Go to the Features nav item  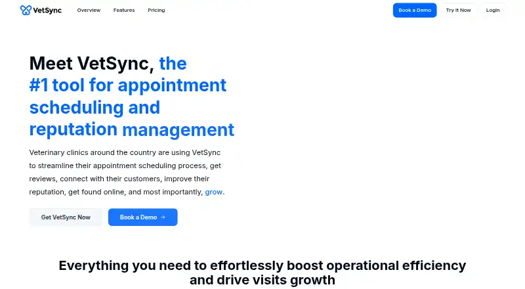pos(124,10)
